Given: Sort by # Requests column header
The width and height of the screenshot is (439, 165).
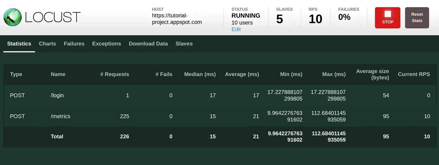Looking at the screenshot, I should click(115, 74).
